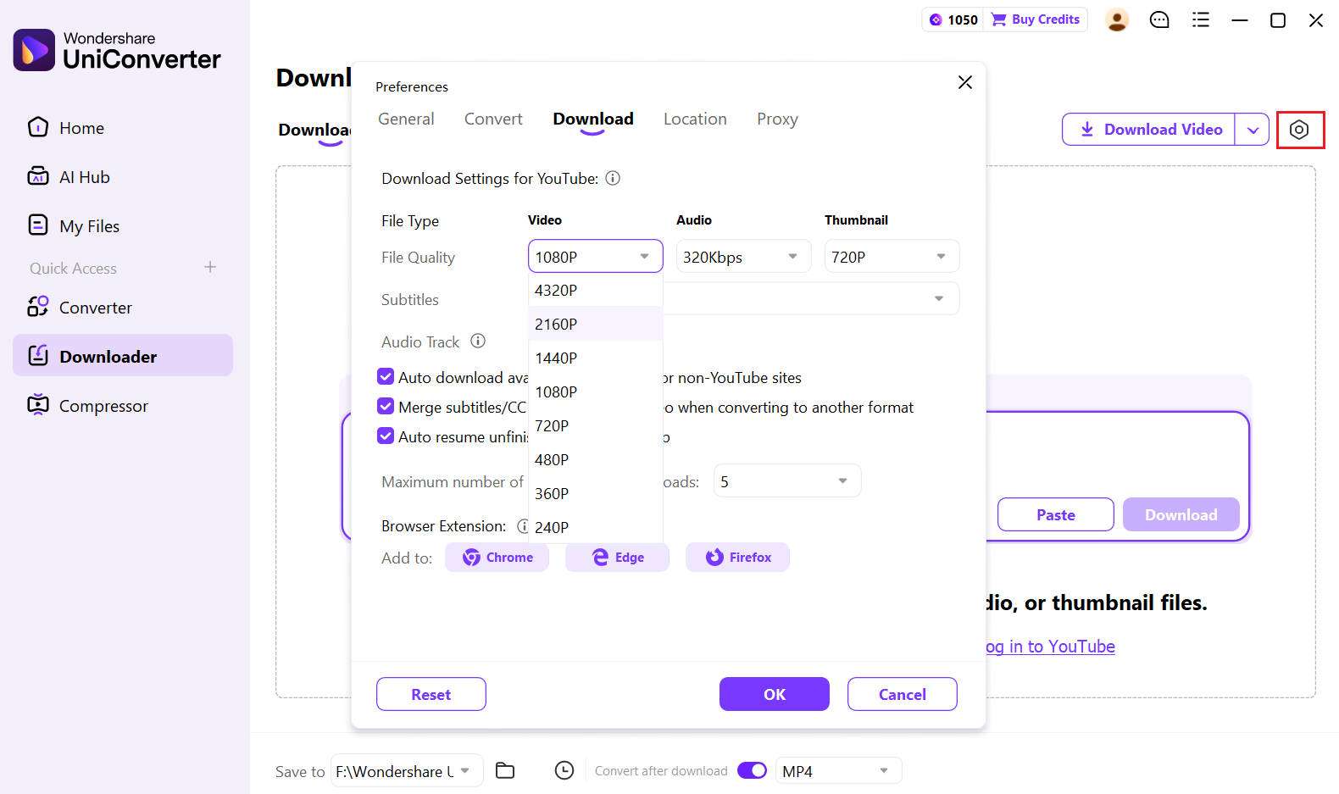This screenshot has width=1339, height=794.
Task: Toggle Convert after download switch
Action: pyautogui.click(x=752, y=770)
